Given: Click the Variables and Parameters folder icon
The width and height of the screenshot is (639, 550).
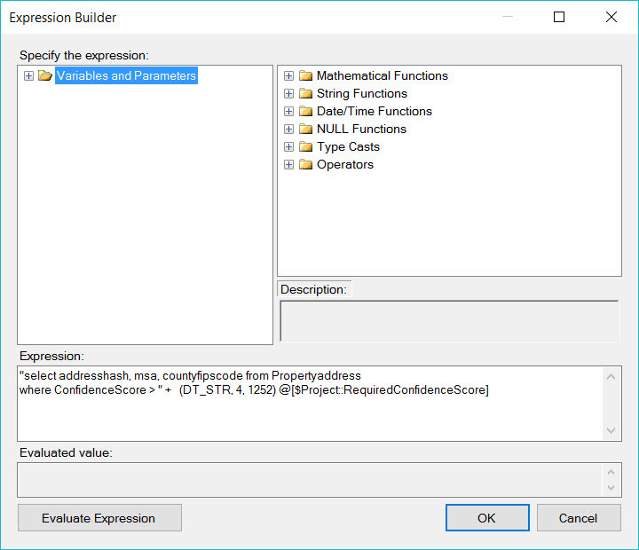Looking at the screenshot, I should pos(45,76).
